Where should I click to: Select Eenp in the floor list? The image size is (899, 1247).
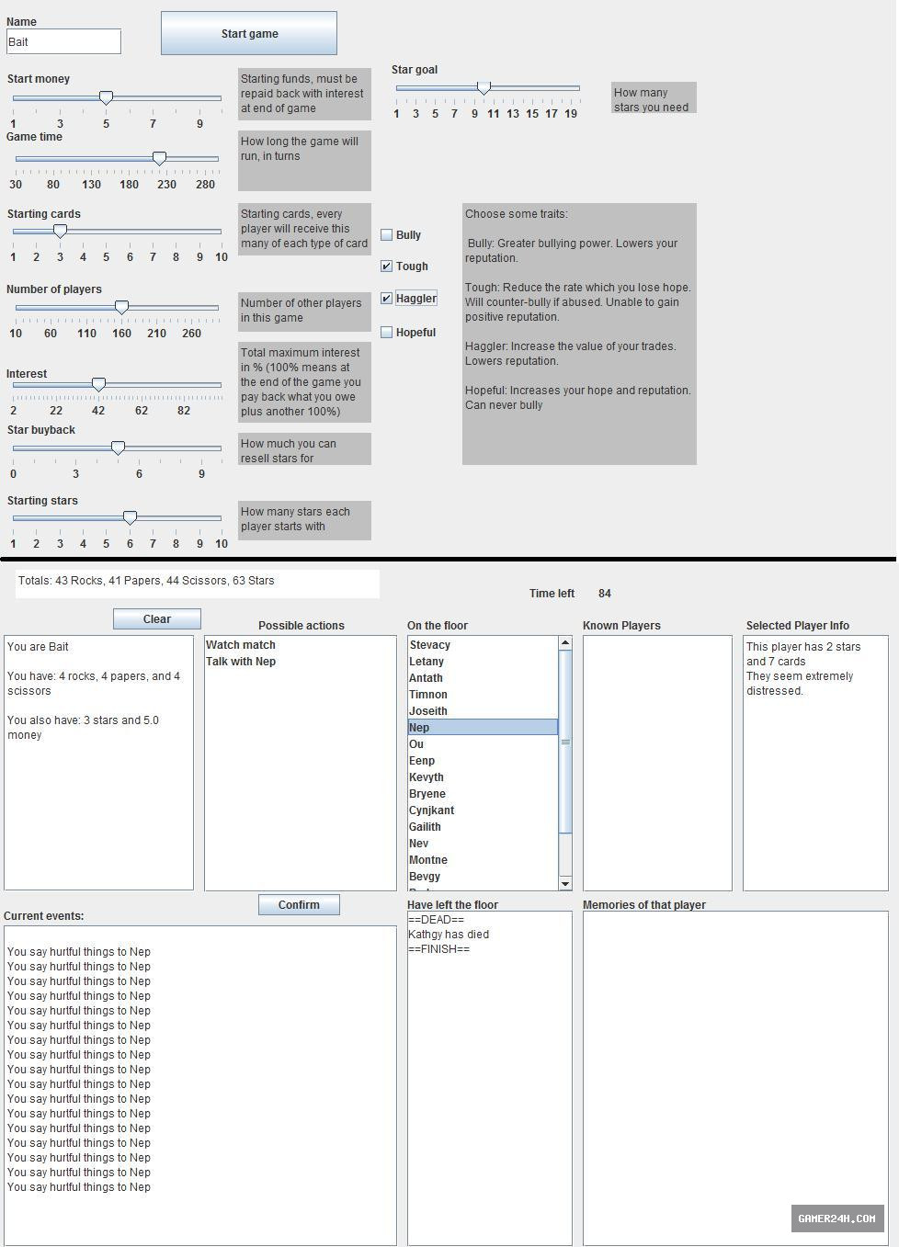(483, 761)
